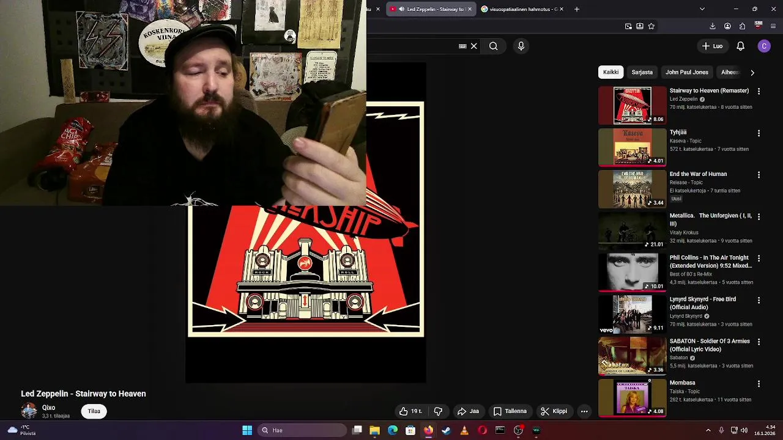Image resolution: width=783 pixels, height=440 pixels.
Task: Dislike the video
Action: [438, 411]
